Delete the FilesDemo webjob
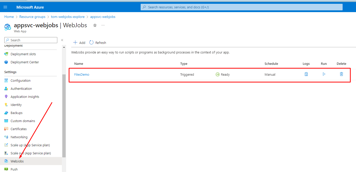This screenshot has width=356, height=172. click(341, 74)
